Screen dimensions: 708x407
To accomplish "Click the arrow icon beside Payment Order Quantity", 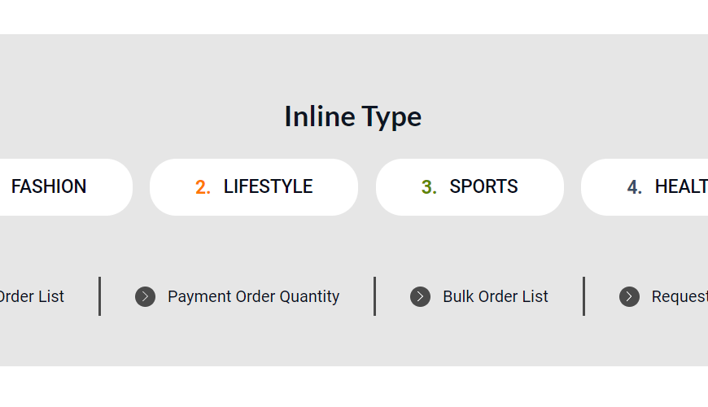I will (145, 296).
